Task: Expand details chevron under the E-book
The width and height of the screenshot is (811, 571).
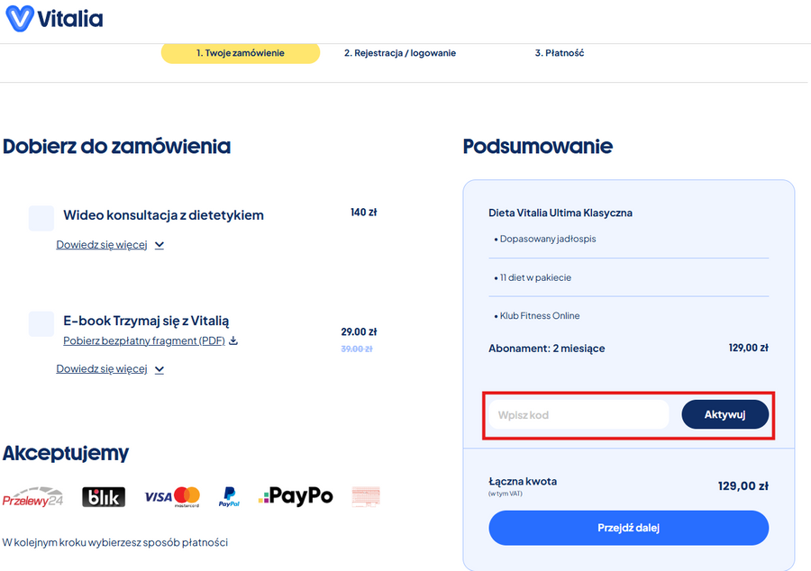Action: pos(159,369)
